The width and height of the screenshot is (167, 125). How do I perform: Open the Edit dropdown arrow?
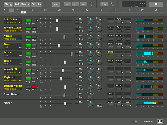113,6
